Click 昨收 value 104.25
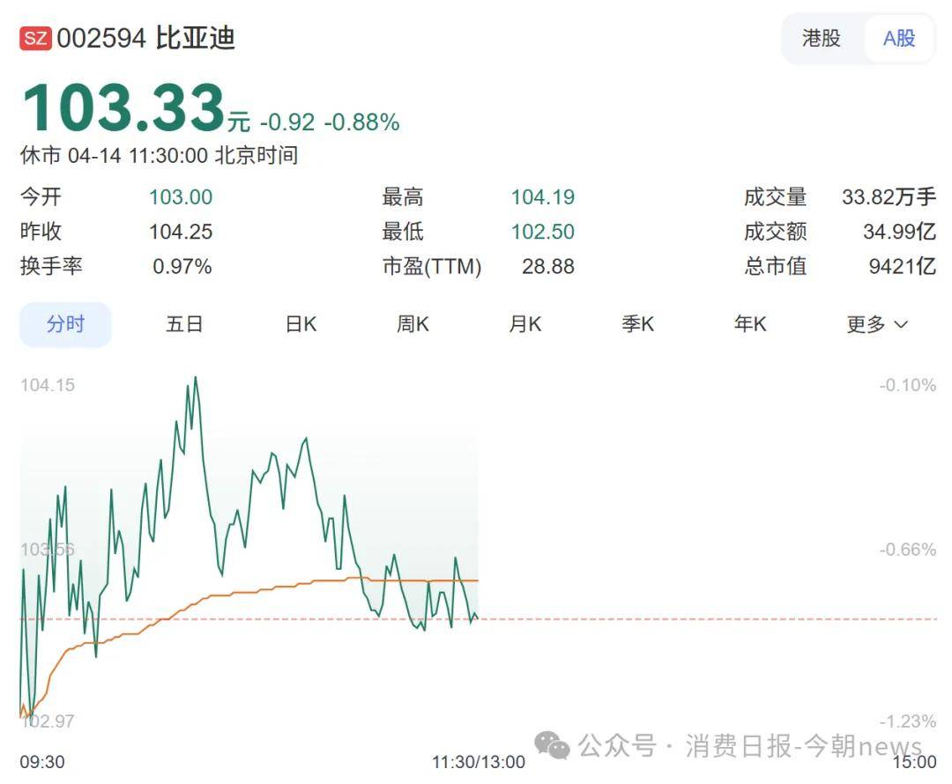The width and height of the screenshot is (952, 784). pyautogui.click(x=181, y=232)
